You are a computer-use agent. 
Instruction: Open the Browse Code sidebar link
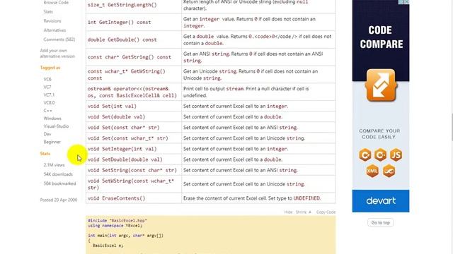(56, 3)
